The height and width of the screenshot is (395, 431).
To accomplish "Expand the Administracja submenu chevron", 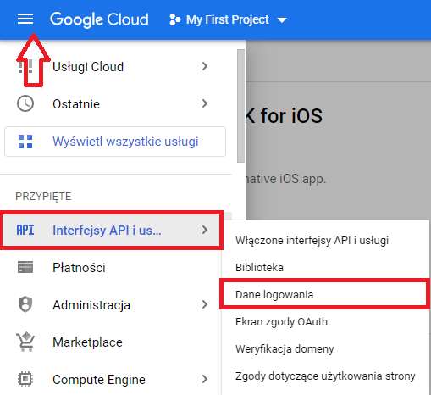I will click(205, 304).
